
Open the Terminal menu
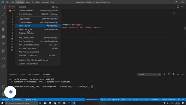point(45,2)
